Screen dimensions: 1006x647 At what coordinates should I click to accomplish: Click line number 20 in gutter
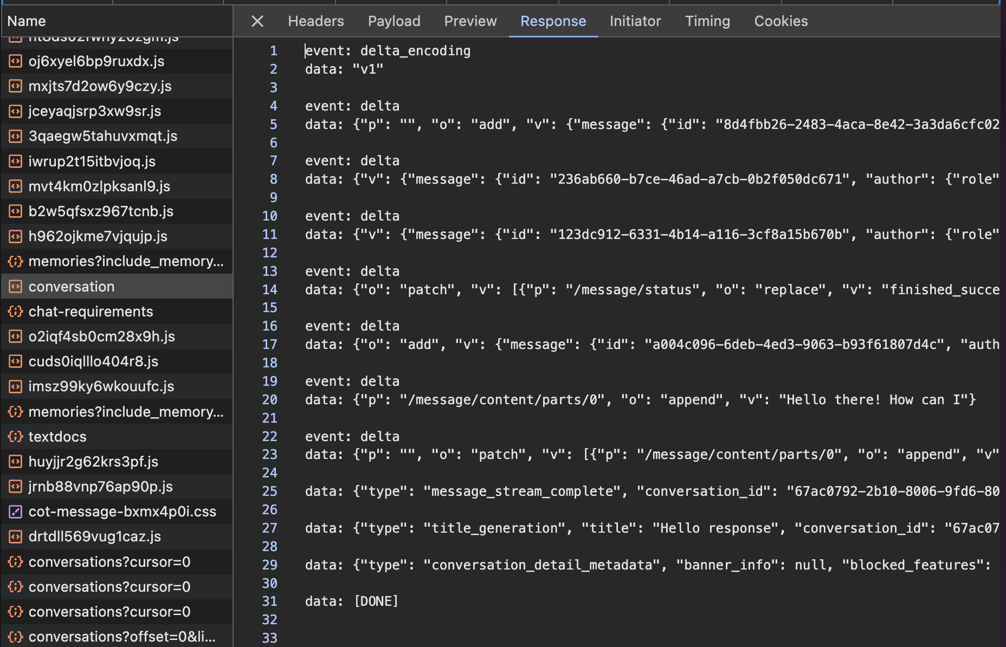pos(270,400)
